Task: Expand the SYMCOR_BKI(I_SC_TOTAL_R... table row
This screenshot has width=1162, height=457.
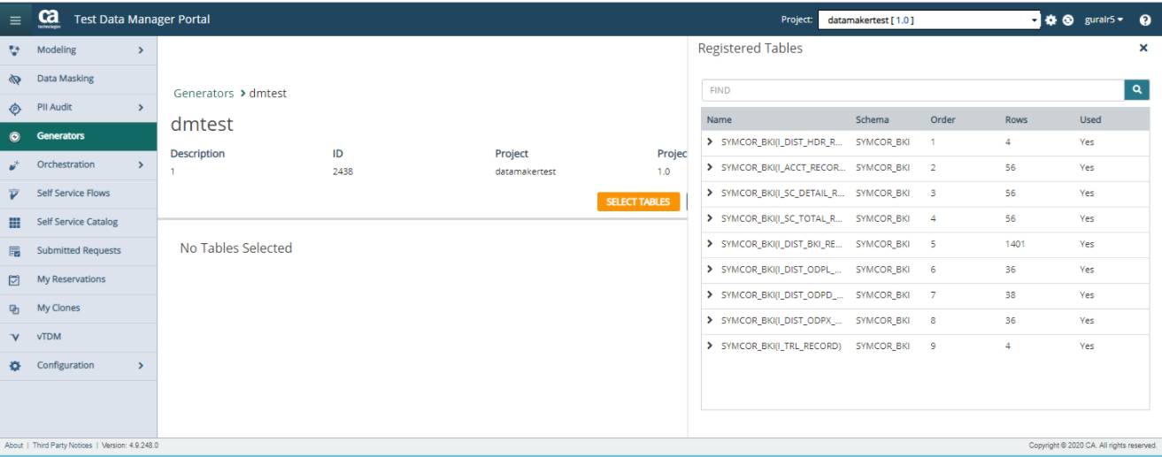Action: [710, 217]
